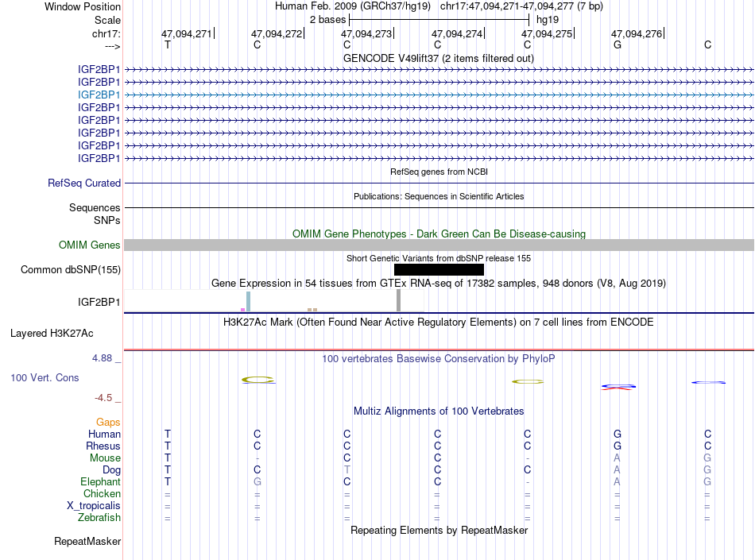
Task: Click the Layered H3K27Ac track label
Action: click(x=52, y=334)
